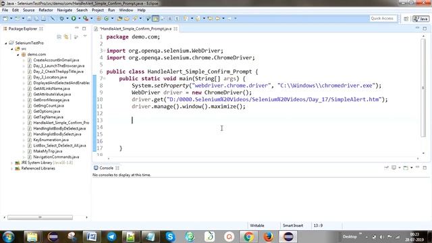The image size is (432, 243).
Task: Toggle the Java perspective button
Action: [x=421, y=19]
